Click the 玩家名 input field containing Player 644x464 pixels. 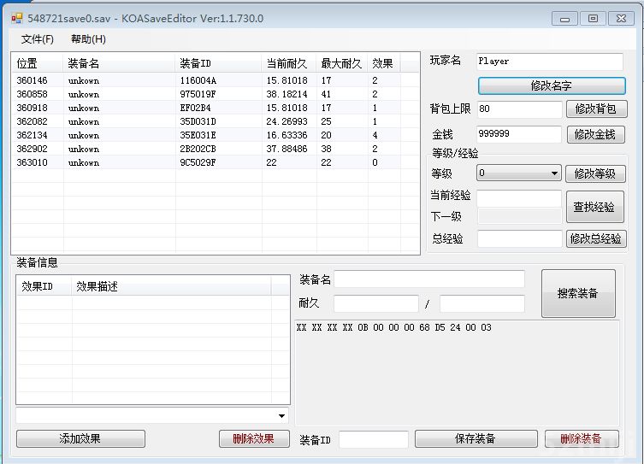pyautogui.click(x=549, y=62)
